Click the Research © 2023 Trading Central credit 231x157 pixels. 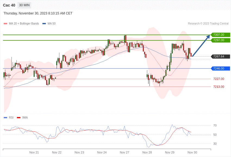208,24
